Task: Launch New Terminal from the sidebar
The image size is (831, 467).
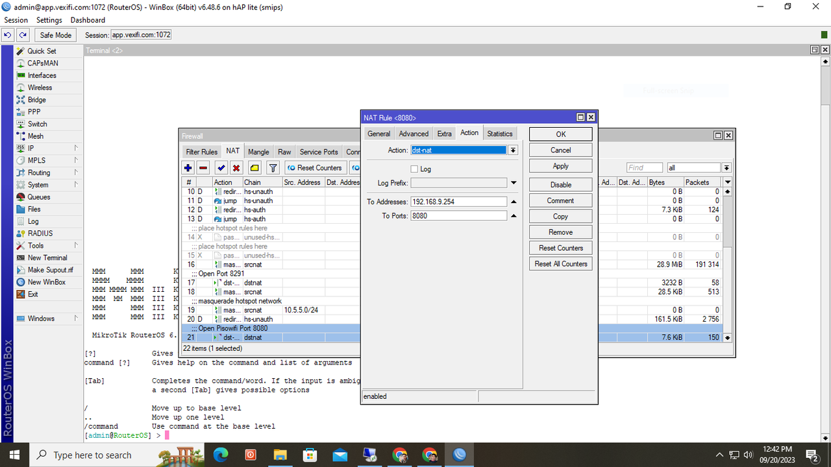Action: [47, 257]
